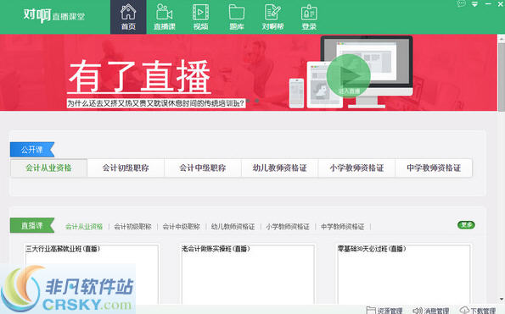This screenshot has width=505, height=314.
Task: Filter live classes by 中学教师资格证 link
Action: tap(342, 227)
